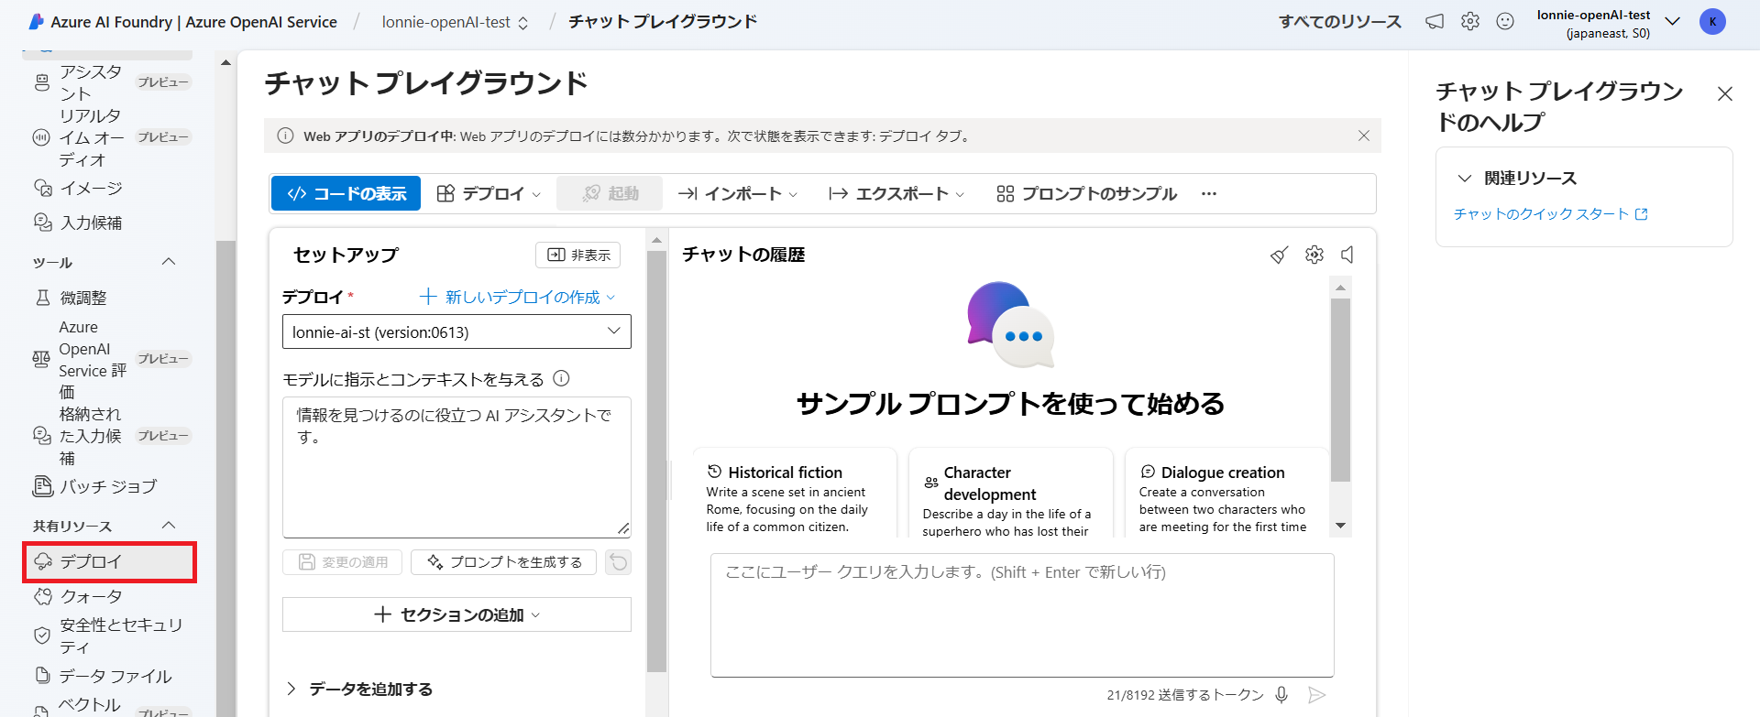Click the Azure AI Foundry logo icon
Screen dimensions: 1760x717
point(37,21)
